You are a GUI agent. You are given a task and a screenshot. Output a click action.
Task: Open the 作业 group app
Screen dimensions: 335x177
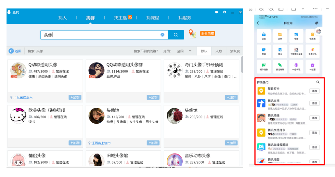[280, 51]
